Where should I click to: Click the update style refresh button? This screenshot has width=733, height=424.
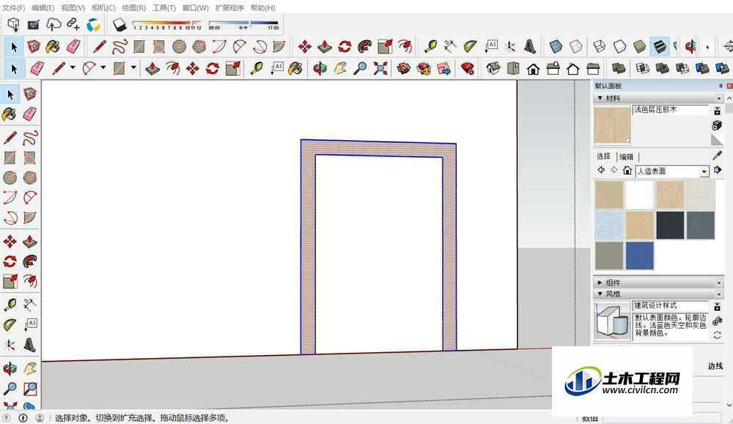tap(717, 335)
